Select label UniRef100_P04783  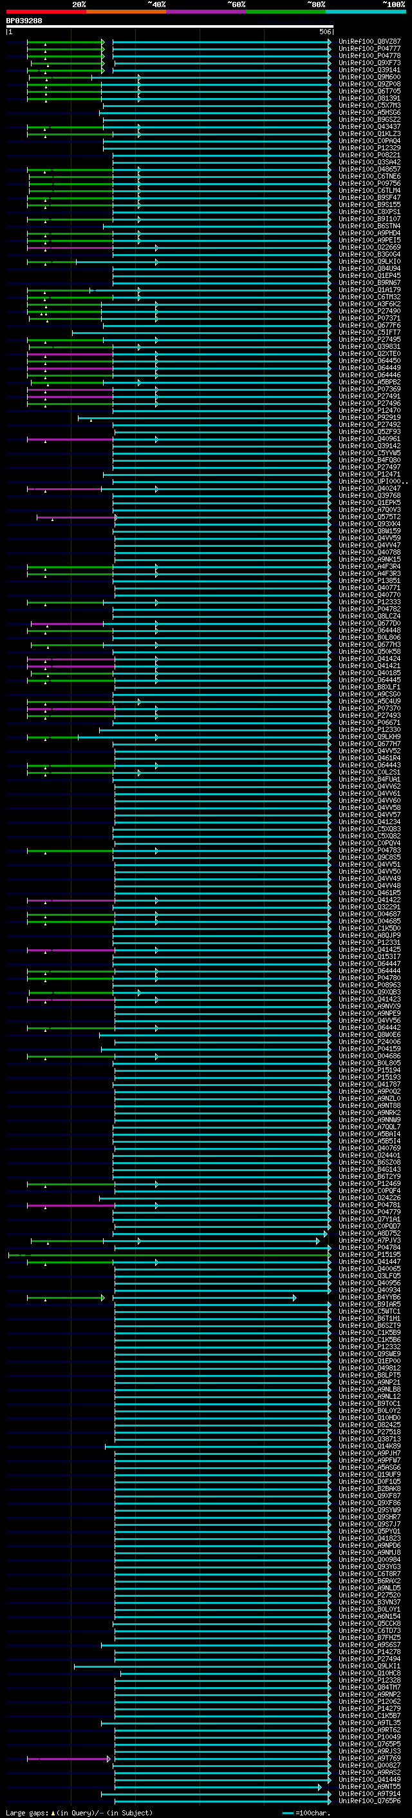(370, 850)
